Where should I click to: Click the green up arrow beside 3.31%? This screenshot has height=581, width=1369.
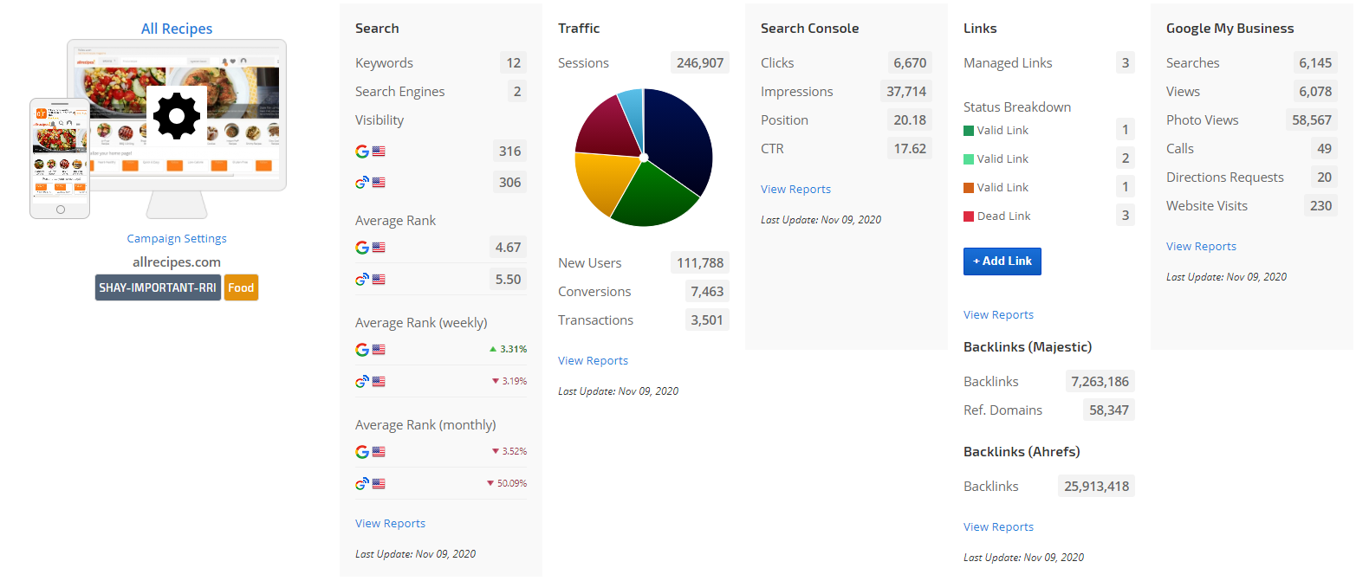pos(493,350)
